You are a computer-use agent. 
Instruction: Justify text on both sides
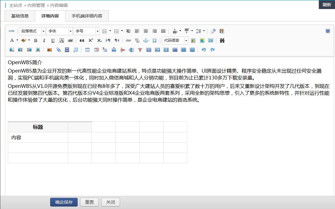pyautogui.click(x=163, y=31)
